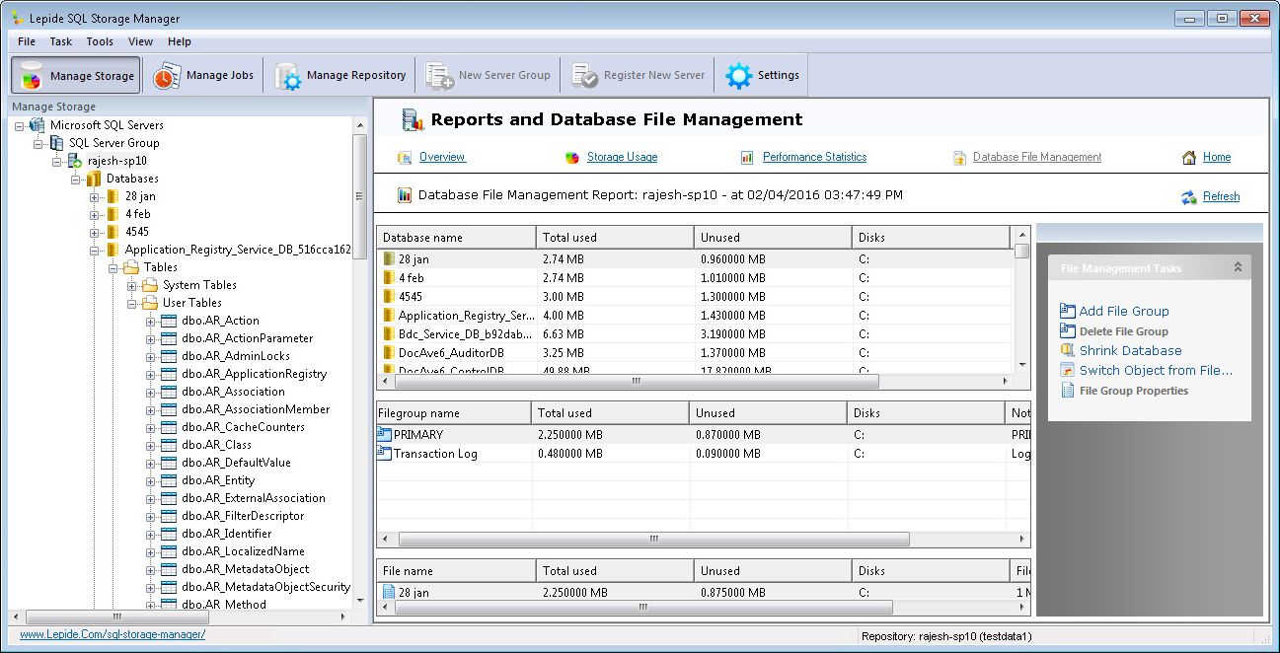This screenshot has height=653, width=1280.
Task: Click the PRIMARY filegroup icon
Action: coord(385,434)
